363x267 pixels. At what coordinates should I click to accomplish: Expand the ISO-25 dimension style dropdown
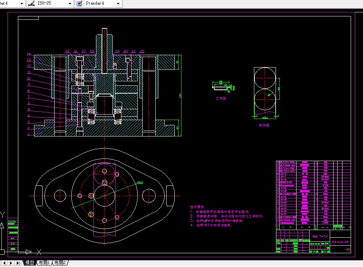point(70,3)
